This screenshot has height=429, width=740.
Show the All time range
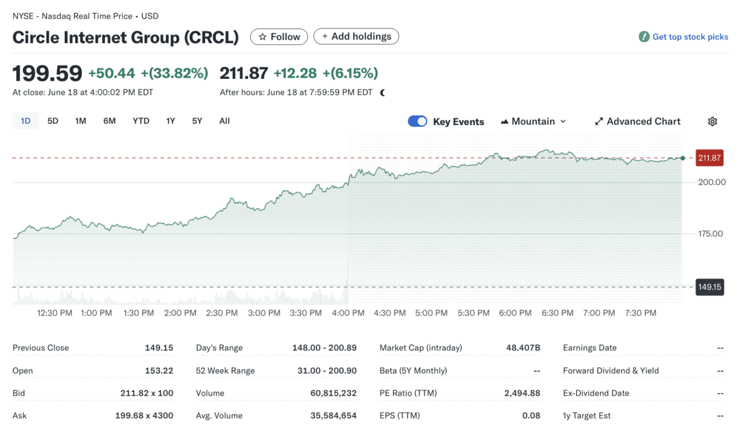(224, 121)
